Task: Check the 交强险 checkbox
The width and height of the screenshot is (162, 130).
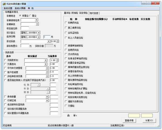Action: coord(66,106)
